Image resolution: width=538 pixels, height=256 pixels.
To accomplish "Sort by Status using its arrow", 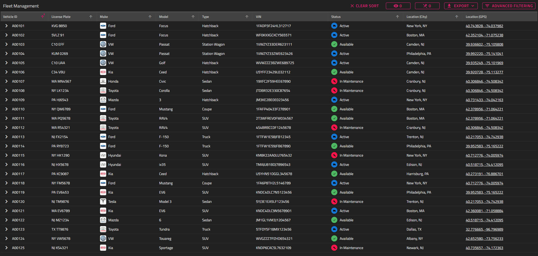I will click(x=398, y=17).
